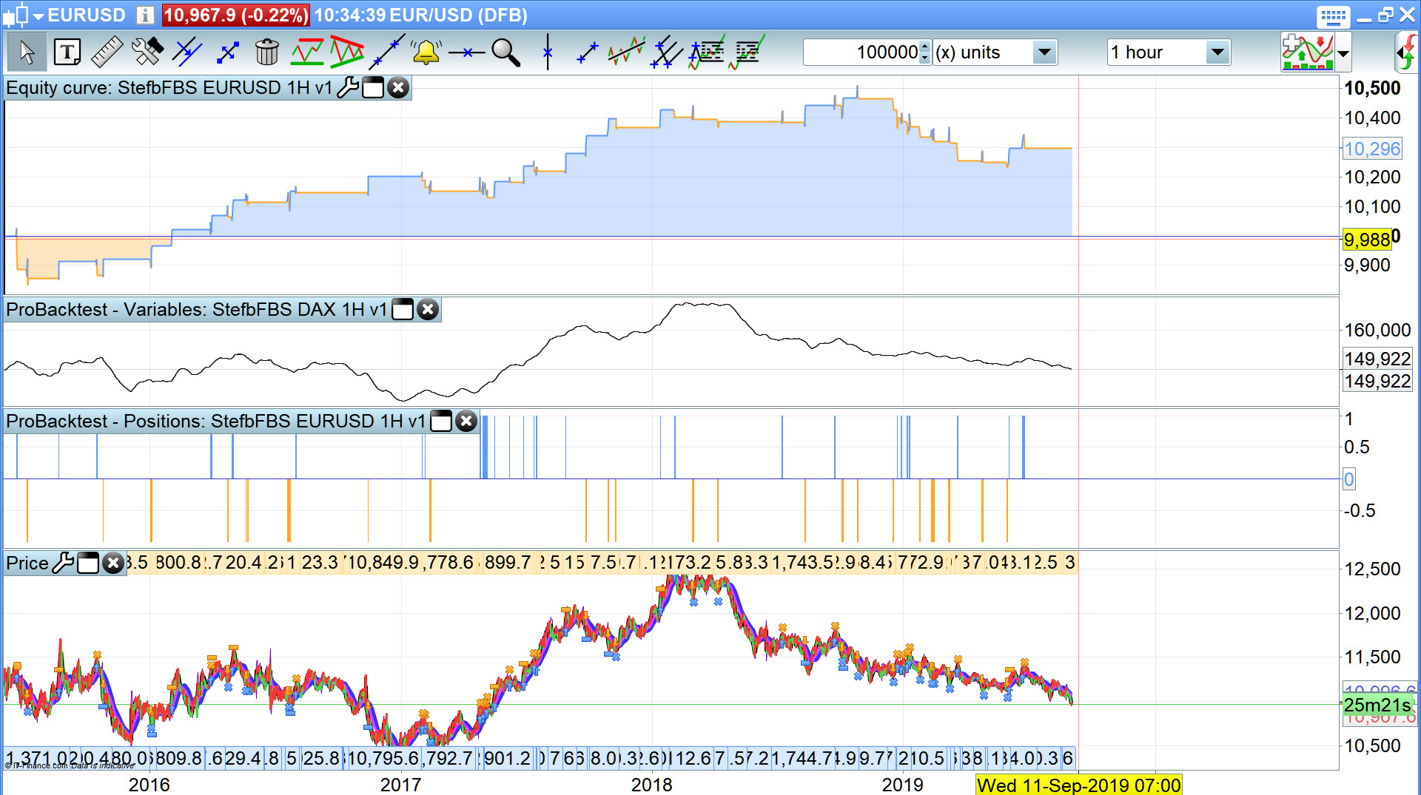1421x795 pixels.
Task: Open Equity curve panel wrench settings
Action: 347,87
